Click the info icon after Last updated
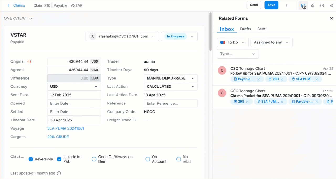This screenshot has height=179, width=336. [x=59, y=173]
